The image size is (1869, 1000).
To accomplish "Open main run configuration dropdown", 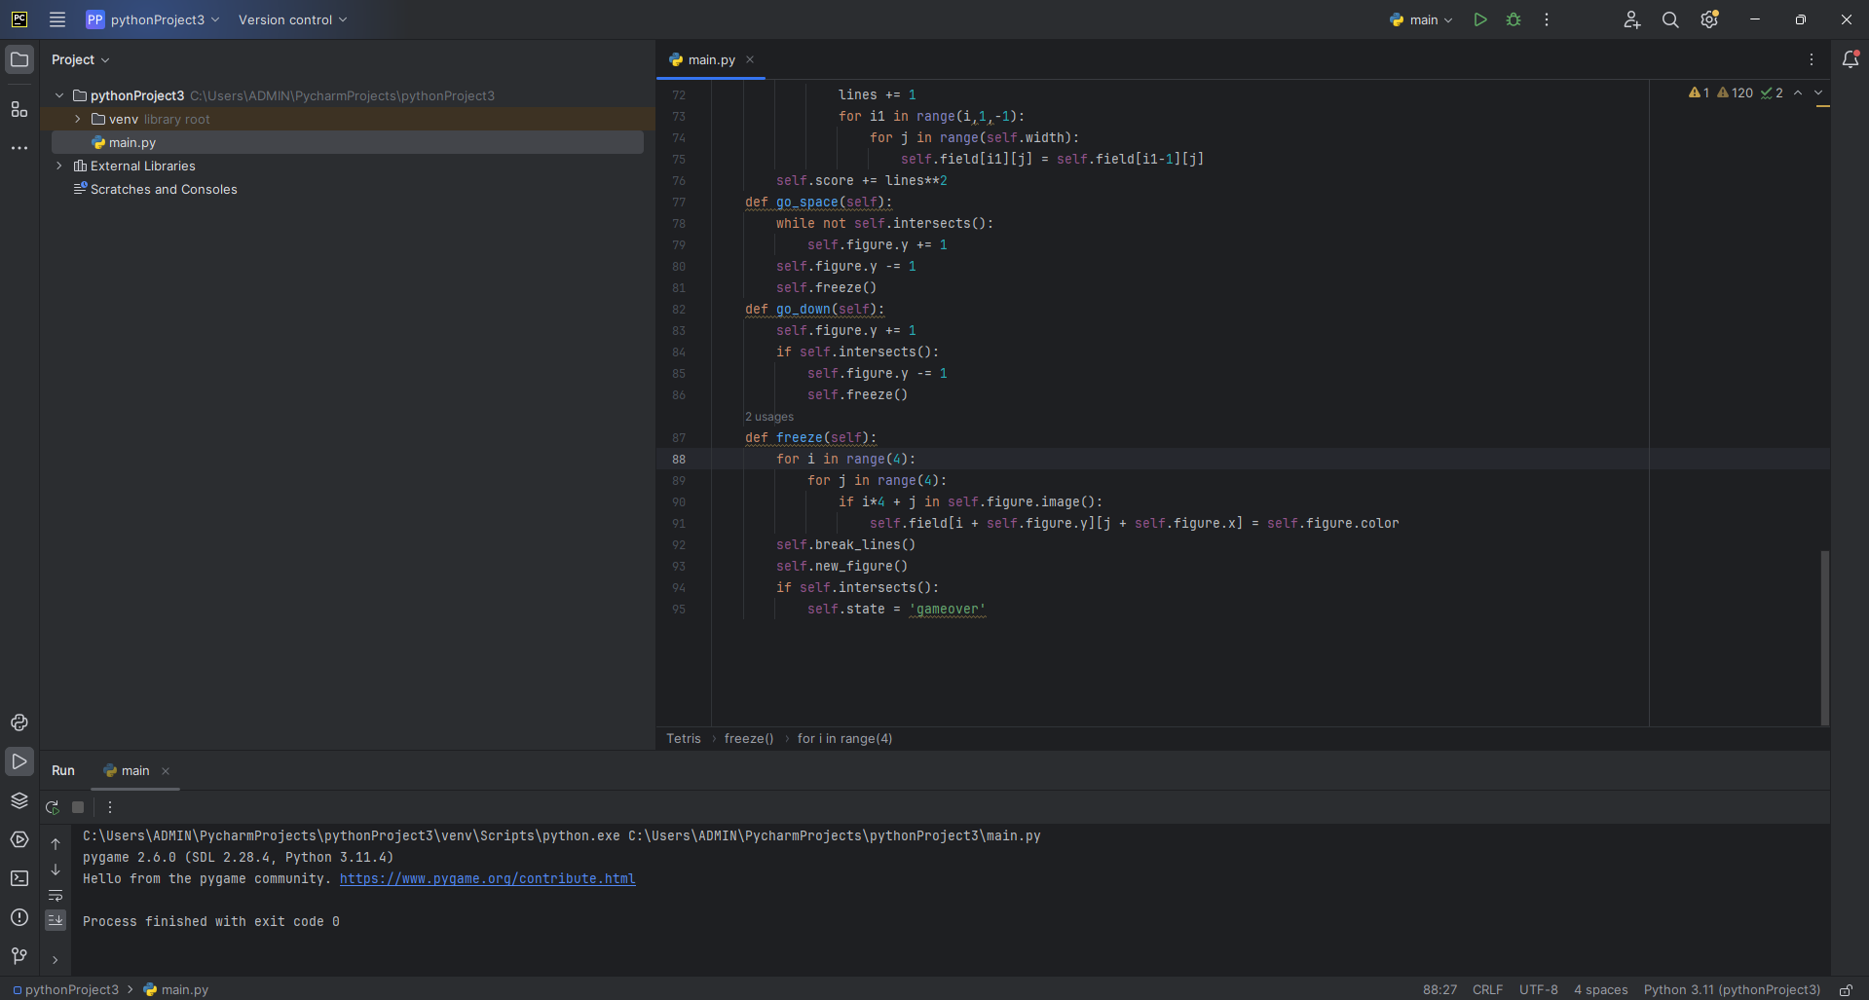I will click(x=1421, y=19).
